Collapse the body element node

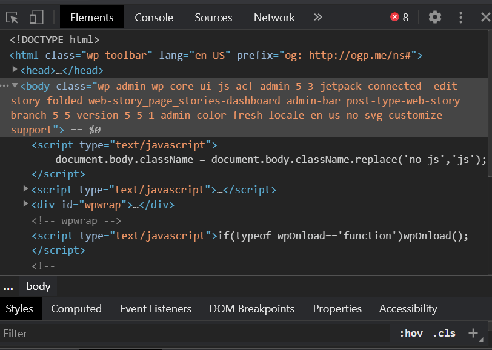coord(15,85)
